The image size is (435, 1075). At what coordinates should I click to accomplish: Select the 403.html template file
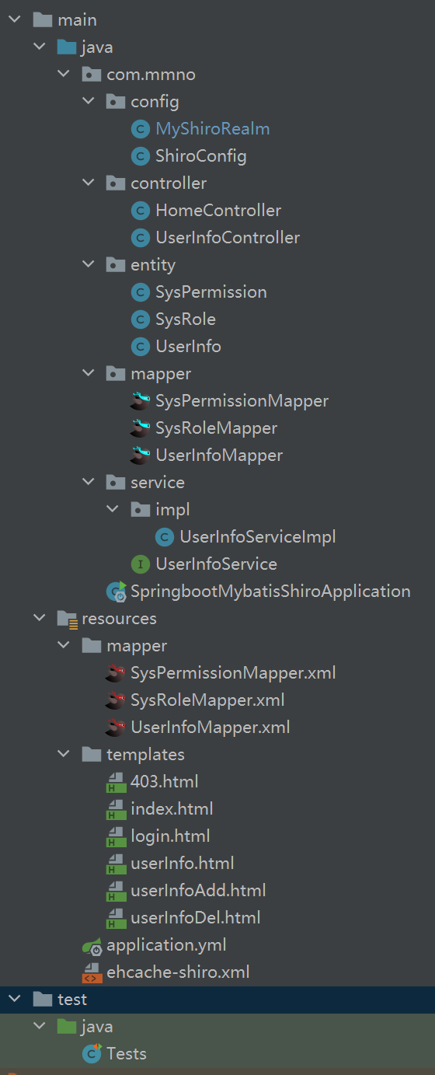[x=165, y=782]
